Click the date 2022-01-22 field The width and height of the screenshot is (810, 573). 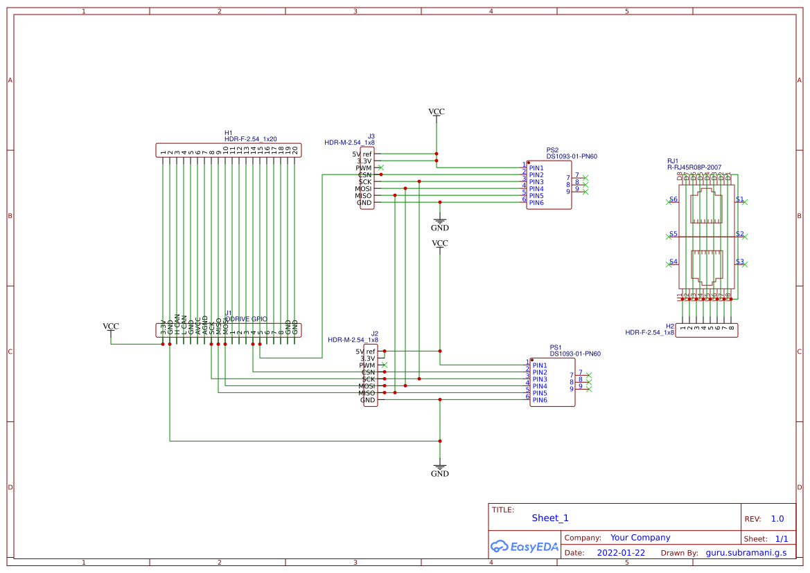[x=620, y=552]
